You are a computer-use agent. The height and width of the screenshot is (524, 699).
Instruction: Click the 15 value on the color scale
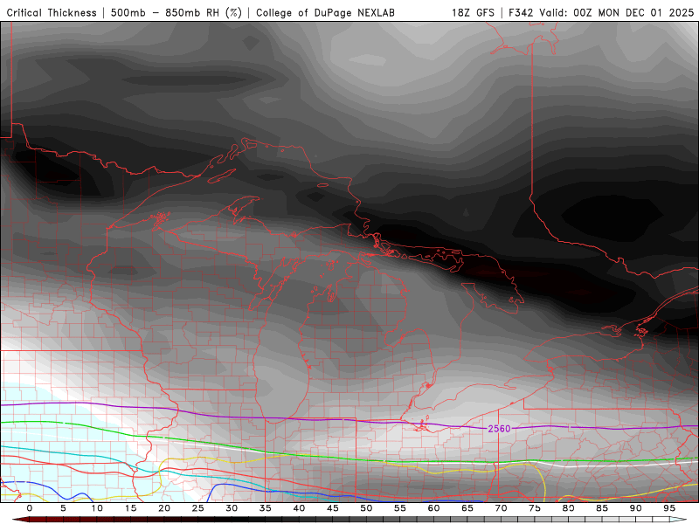(130, 508)
